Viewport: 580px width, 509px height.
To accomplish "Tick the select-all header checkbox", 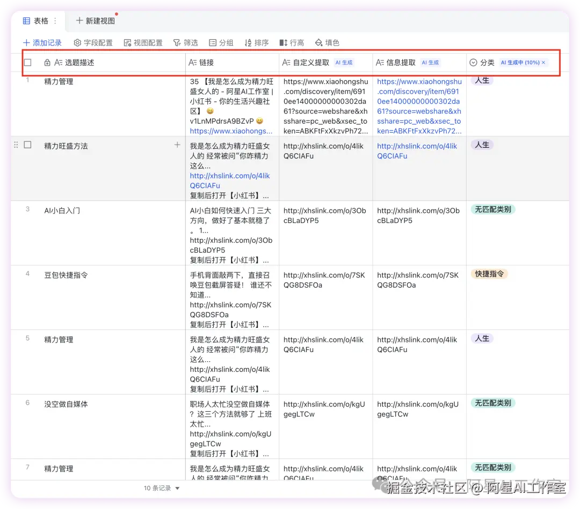I will coord(28,62).
